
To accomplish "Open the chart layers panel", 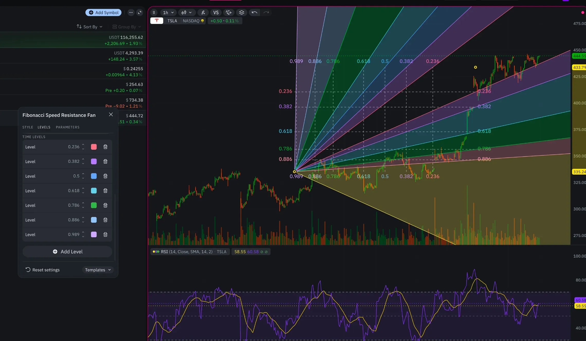I will point(242,13).
